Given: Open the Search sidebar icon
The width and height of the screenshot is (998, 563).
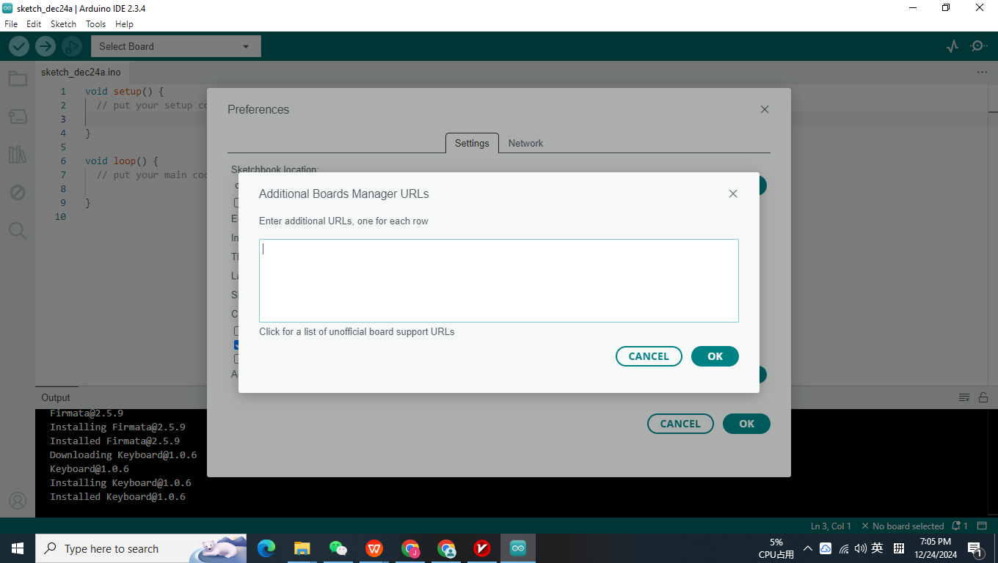Looking at the screenshot, I should coord(18,231).
